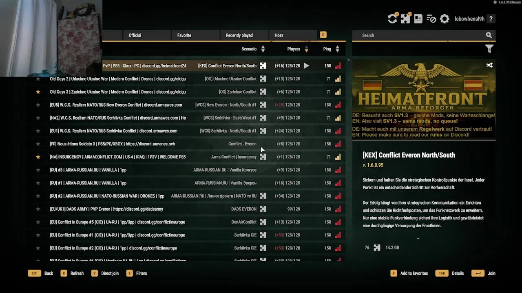The height and width of the screenshot is (293, 522).
Task: Switch to the Favorite tab
Action: pyautogui.click(x=196, y=35)
